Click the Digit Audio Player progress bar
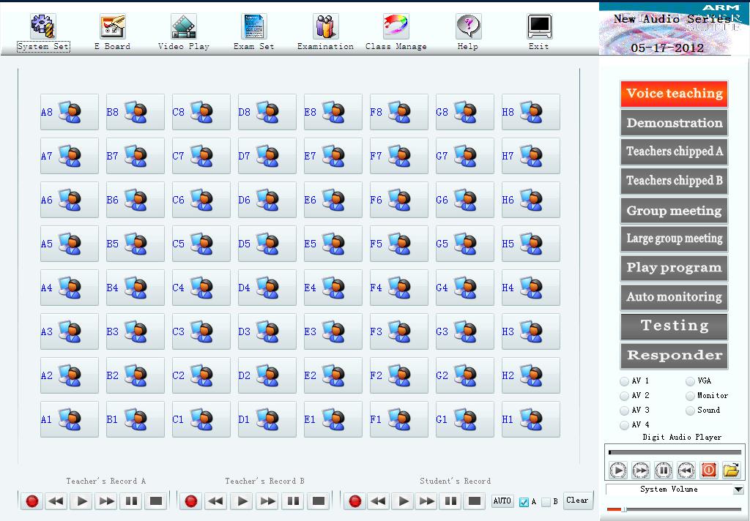 click(x=675, y=452)
